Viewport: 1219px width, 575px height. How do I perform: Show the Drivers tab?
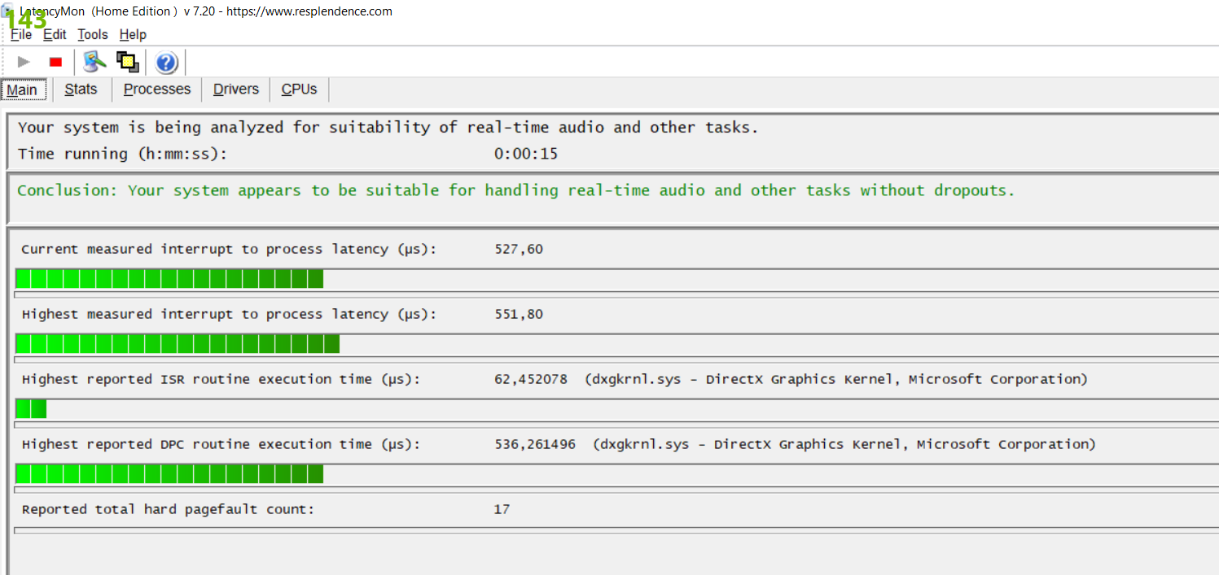pyautogui.click(x=236, y=89)
